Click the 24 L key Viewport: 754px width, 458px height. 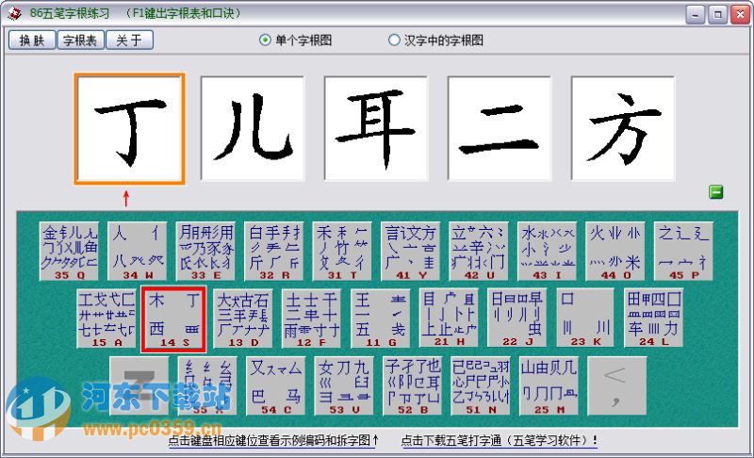[x=653, y=319]
